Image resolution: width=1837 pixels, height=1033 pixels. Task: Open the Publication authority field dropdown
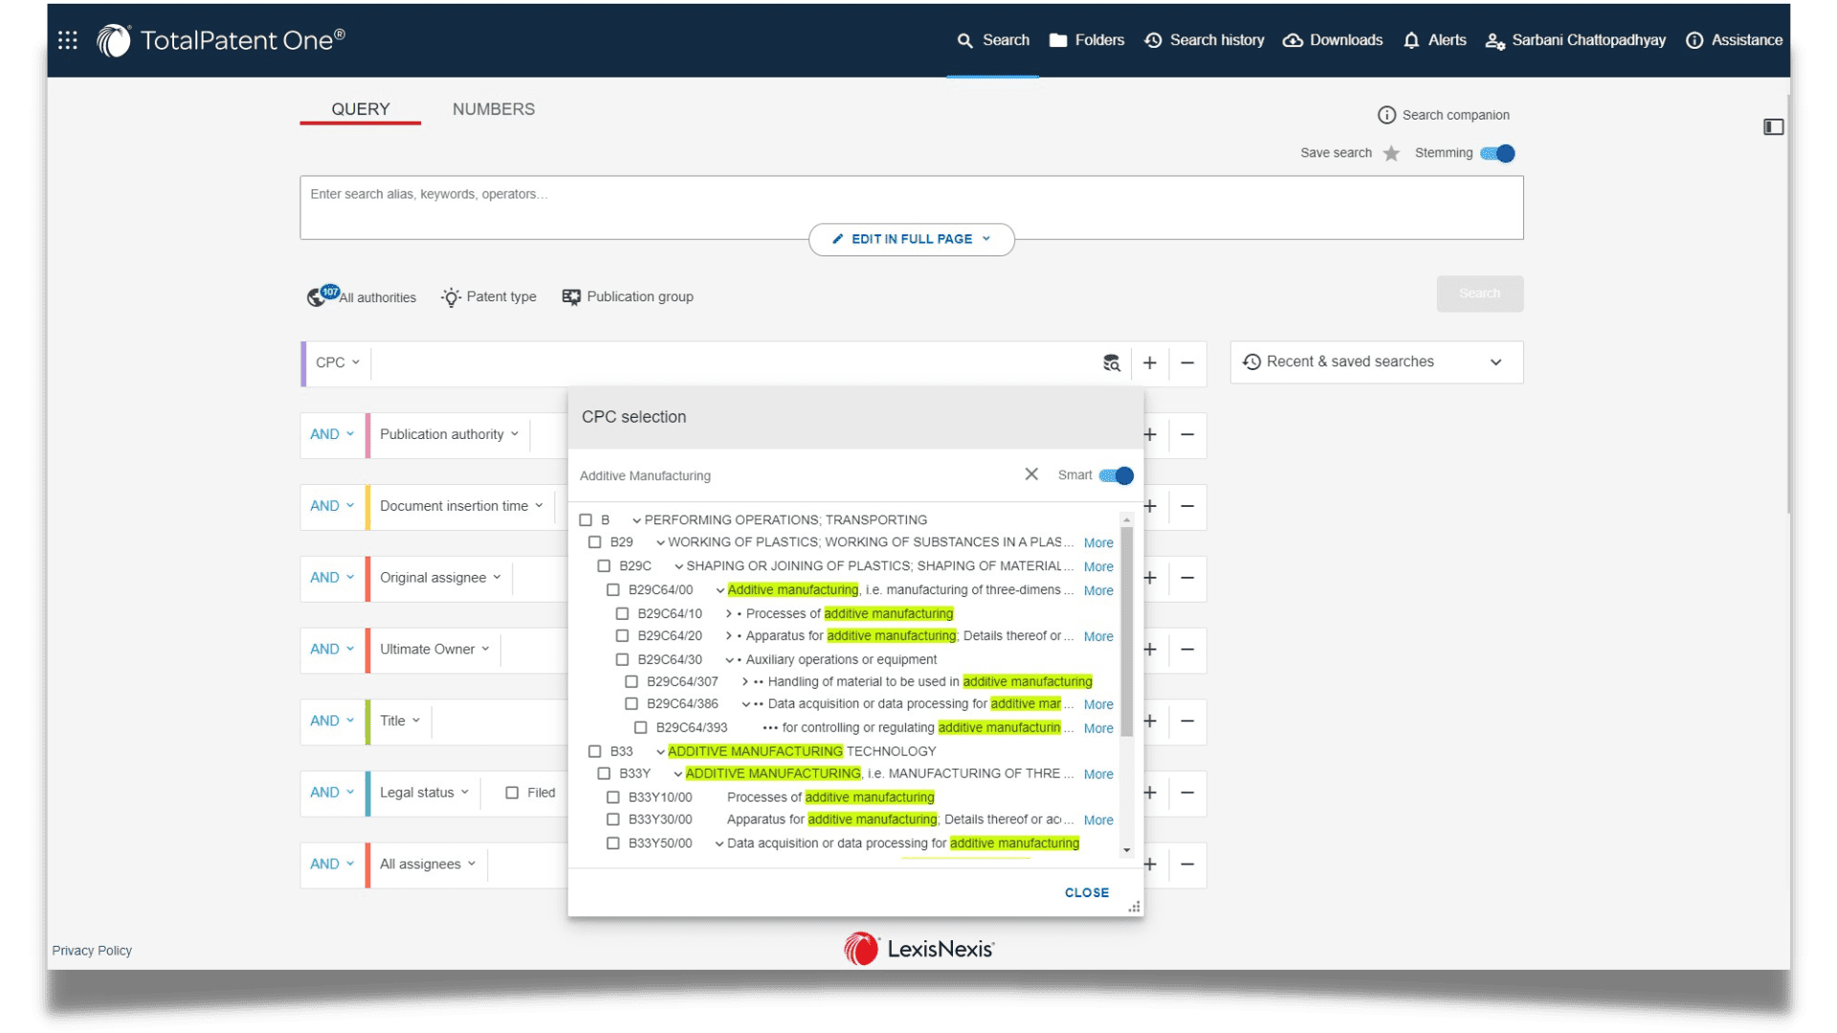449,434
